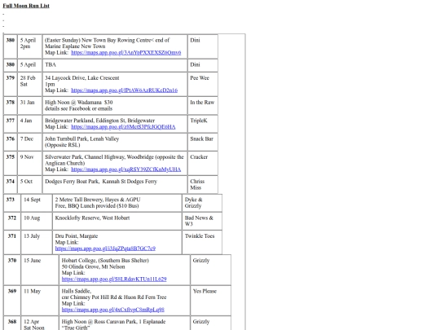Click the Twinkle Toes hare cell
Image resolution: width=440 pixels, height=330 pixels.
(202, 243)
